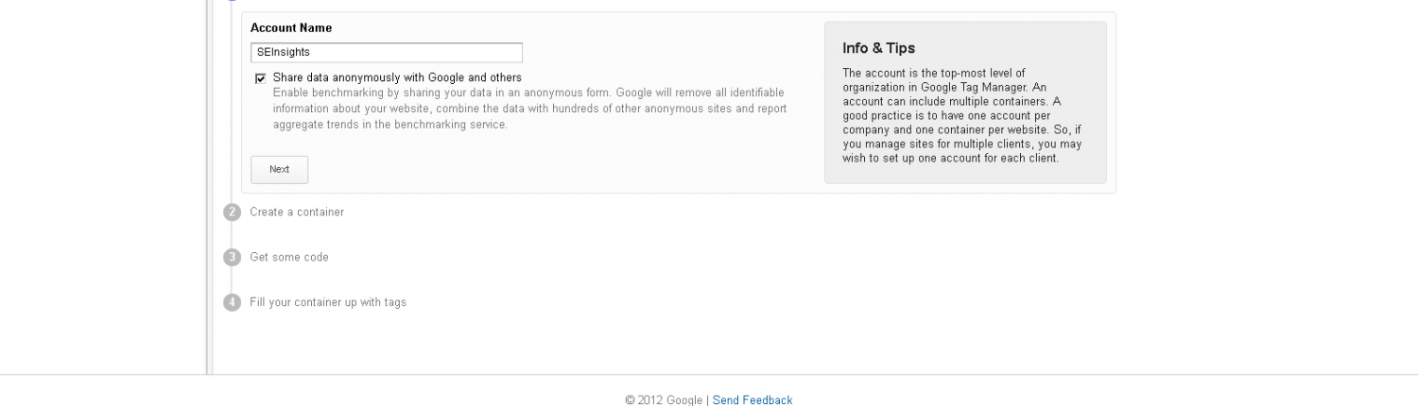Screen dimensions: 1418x406
Task: Click the benchmarking description text under checkbox
Action: click(x=529, y=109)
